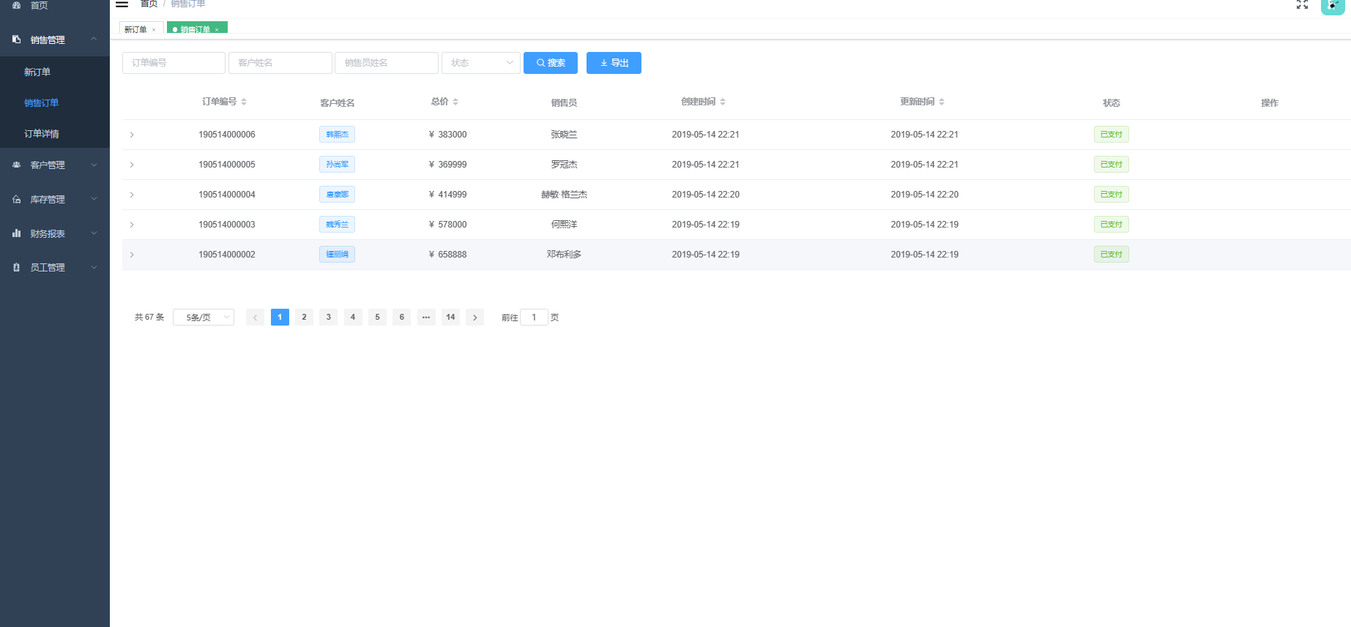Click 已支付 status tag for order 190514000002

click(x=1111, y=255)
